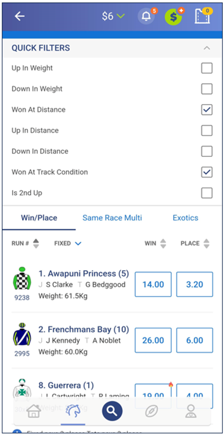Open the bet slip icon
This screenshot has height=434, width=224.
point(201,16)
